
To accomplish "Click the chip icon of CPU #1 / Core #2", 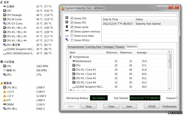I will coord(74,74).
